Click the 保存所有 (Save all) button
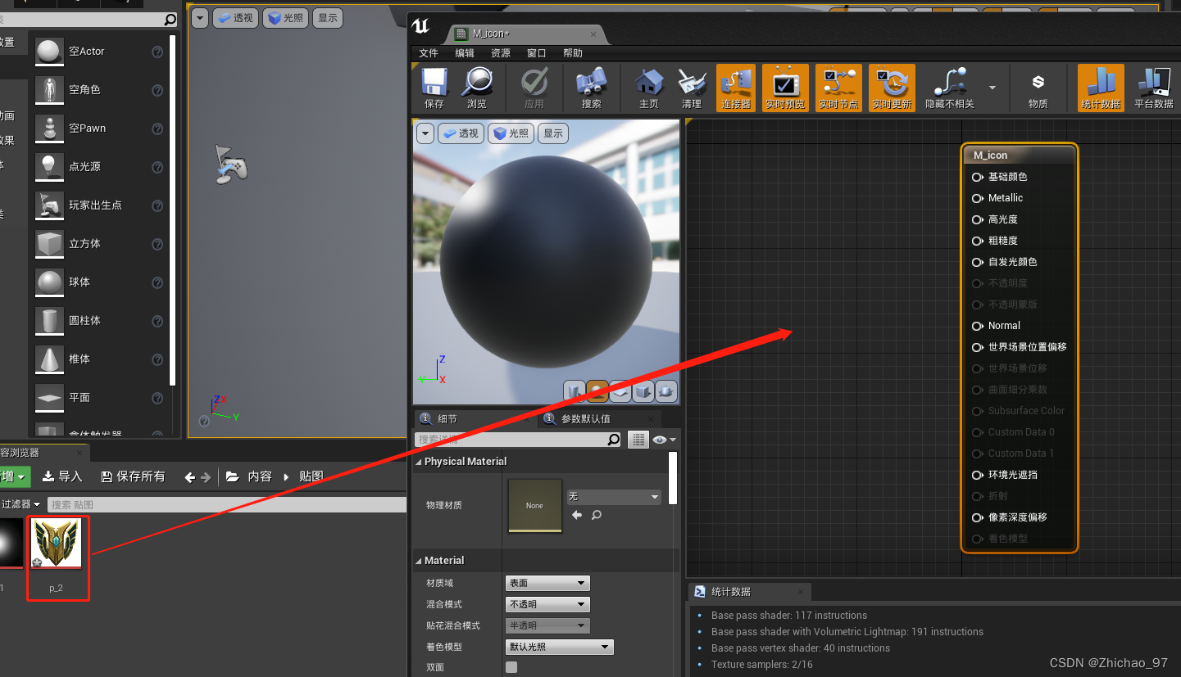Image resolution: width=1181 pixels, height=677 pixels. pos(133,476)
